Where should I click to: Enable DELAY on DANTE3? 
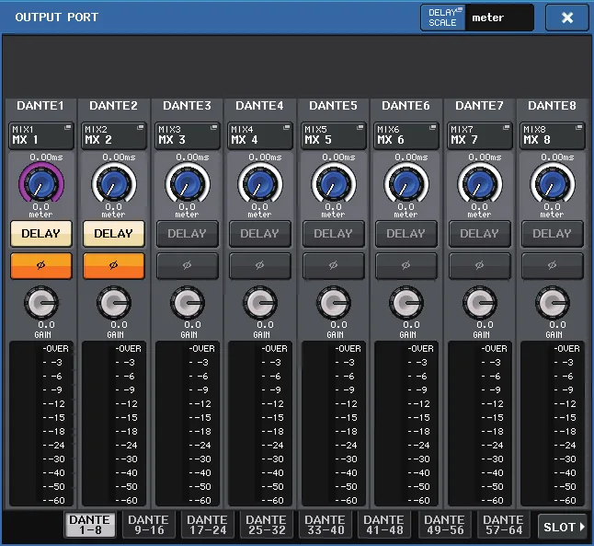(x=188, y=234)
